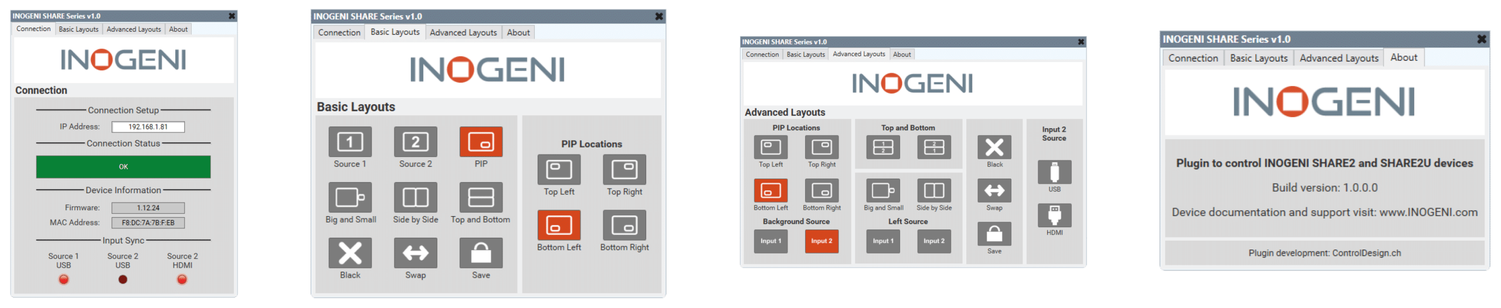Click Black icon in Advanced Layouts window
The image size is (1501, 308).
tap(994, 147)
